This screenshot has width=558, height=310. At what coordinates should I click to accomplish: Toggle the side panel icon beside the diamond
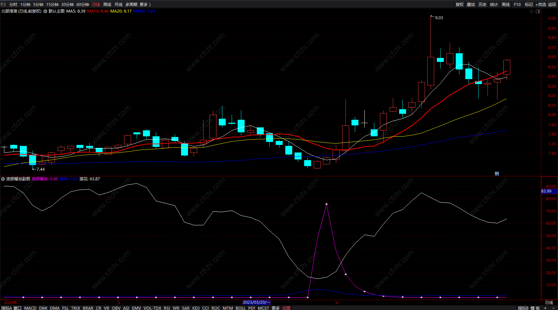coord(538,11)
